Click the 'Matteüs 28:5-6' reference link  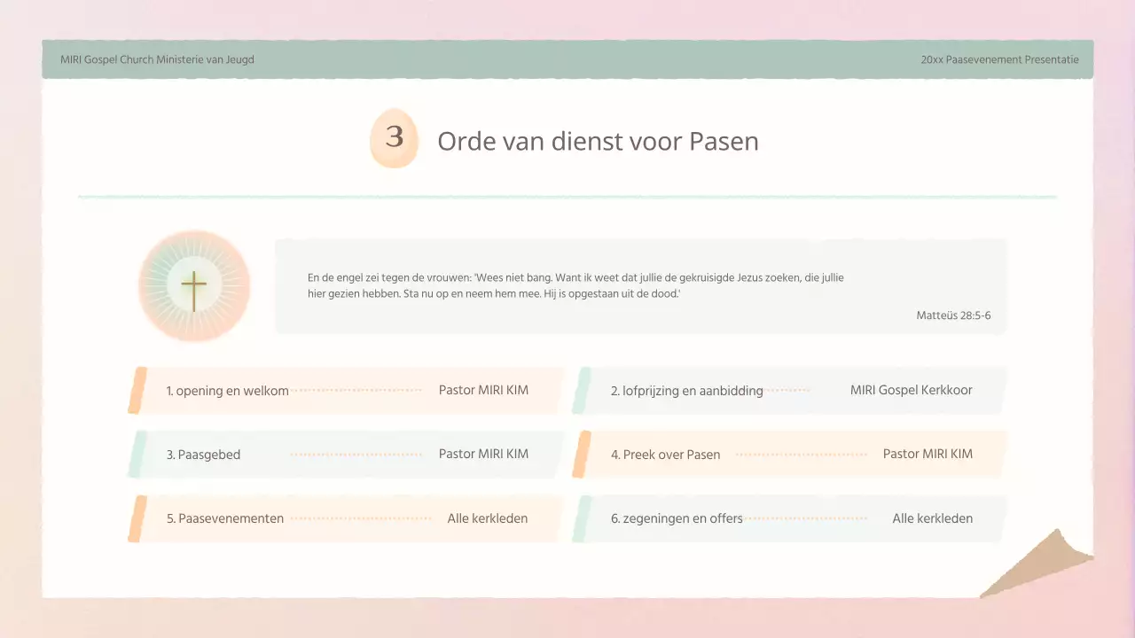coord(953,315)
